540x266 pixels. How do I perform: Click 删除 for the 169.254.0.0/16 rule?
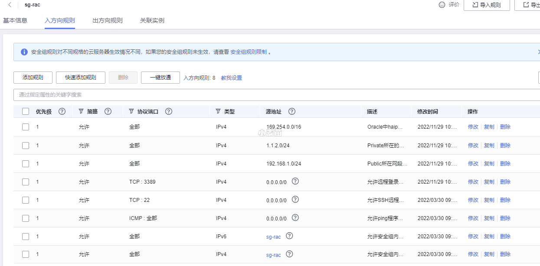(505, 127)
